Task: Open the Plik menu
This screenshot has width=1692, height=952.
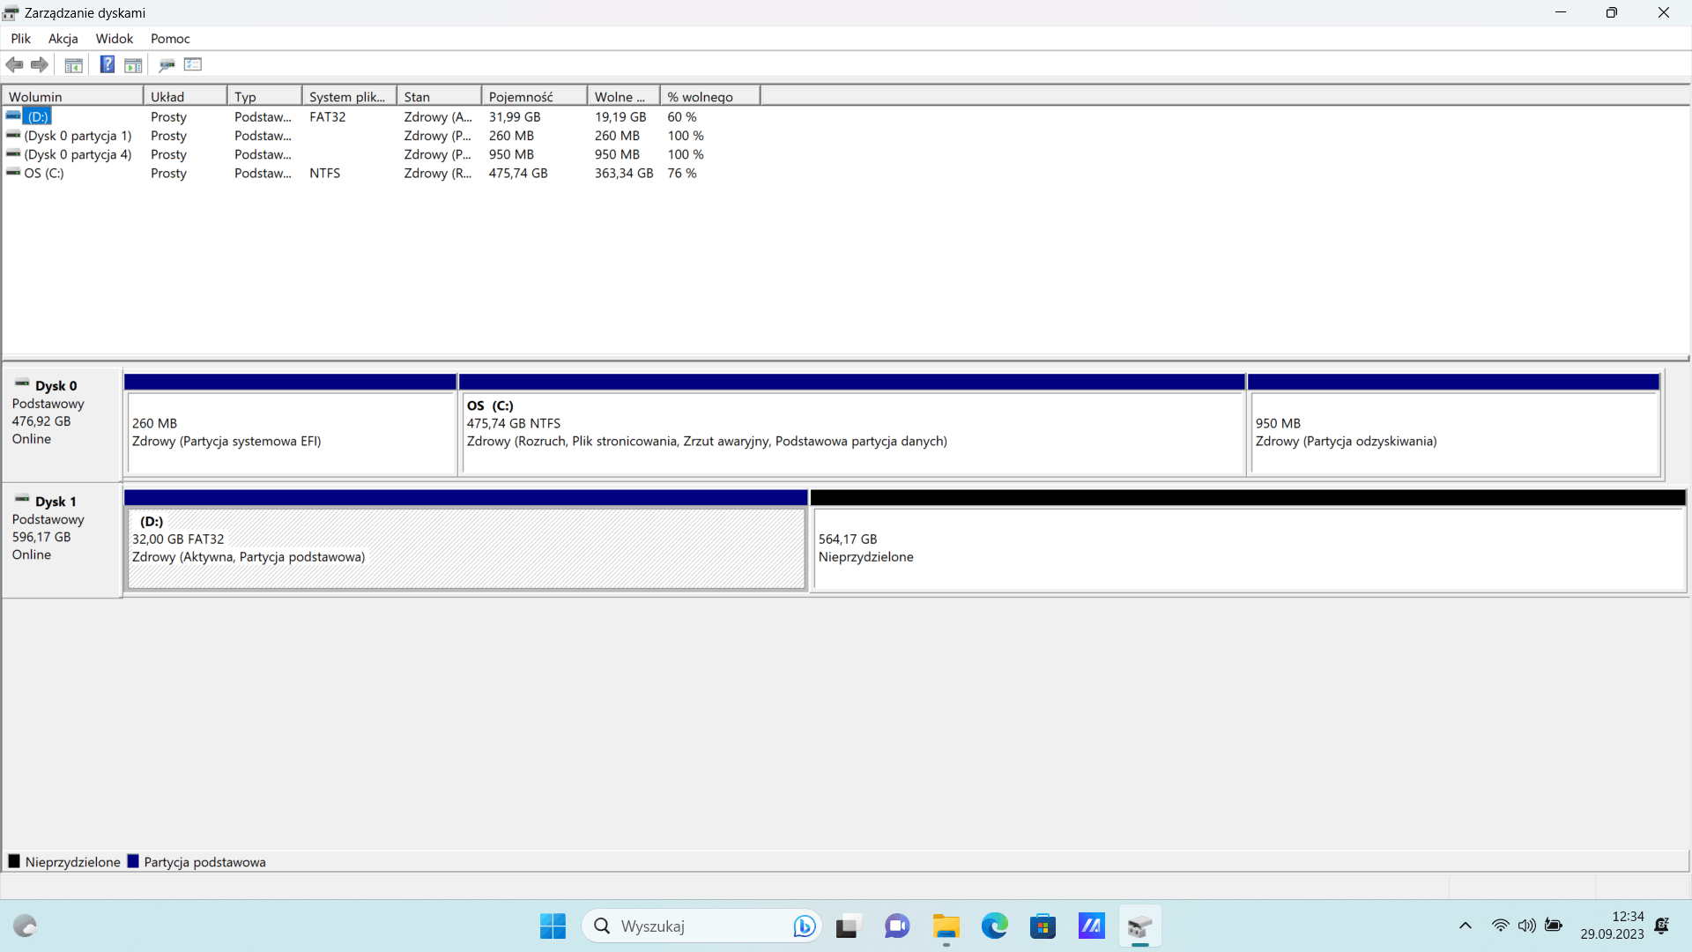Action: coord(20,39)
